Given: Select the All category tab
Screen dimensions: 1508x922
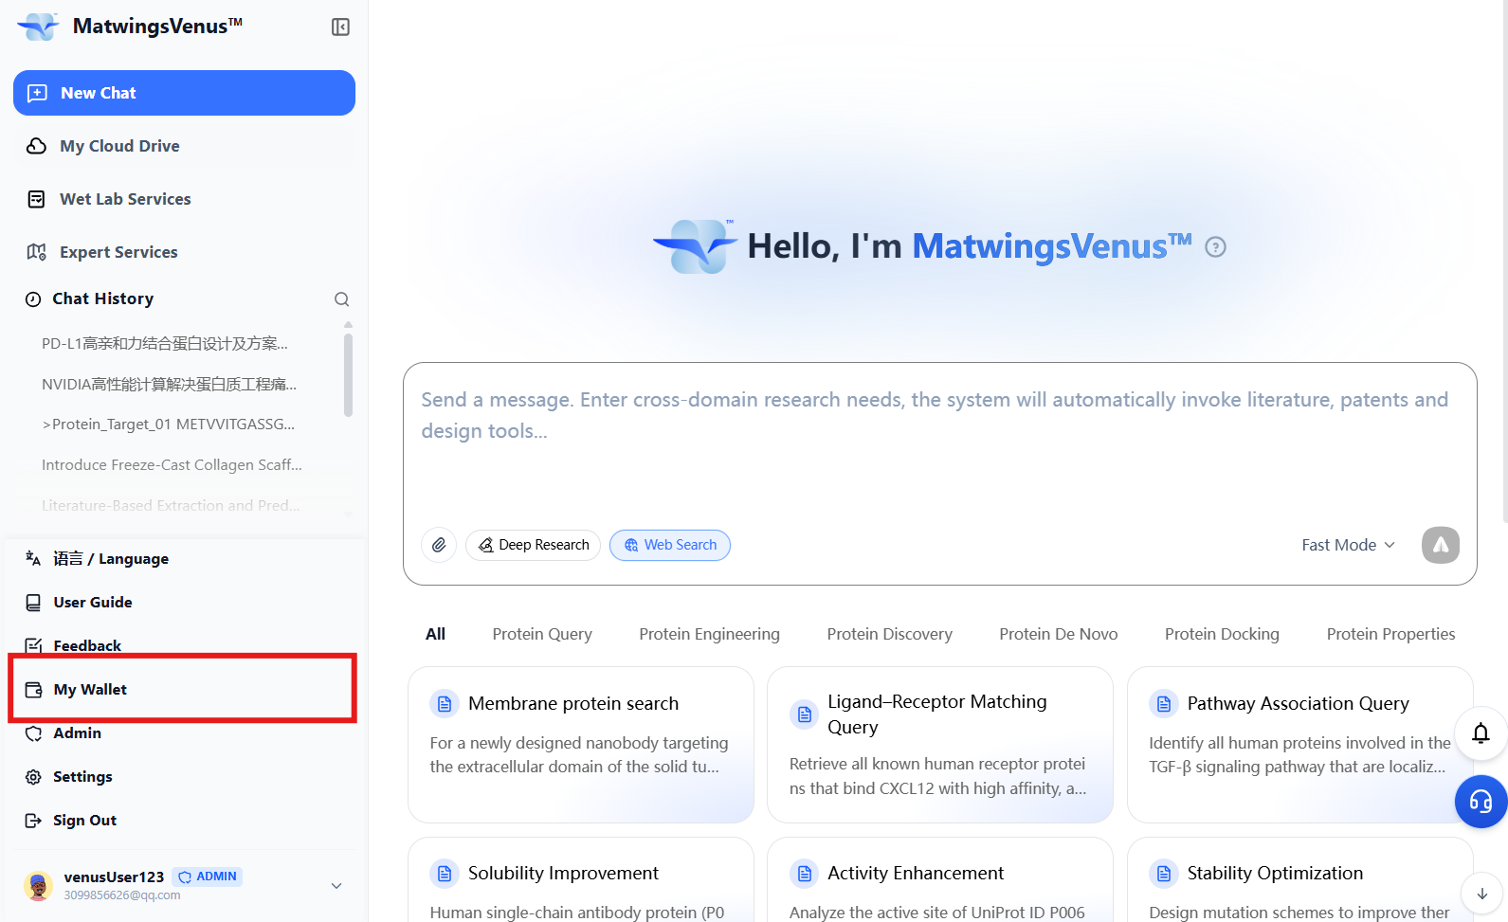Looking at the screenshot, I should [x=435, y=634].
